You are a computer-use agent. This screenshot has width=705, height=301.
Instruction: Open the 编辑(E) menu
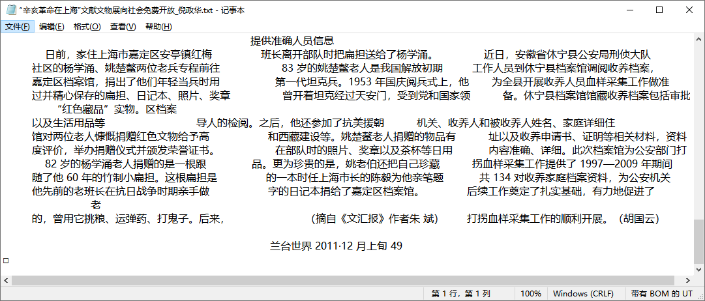[52, 27]
